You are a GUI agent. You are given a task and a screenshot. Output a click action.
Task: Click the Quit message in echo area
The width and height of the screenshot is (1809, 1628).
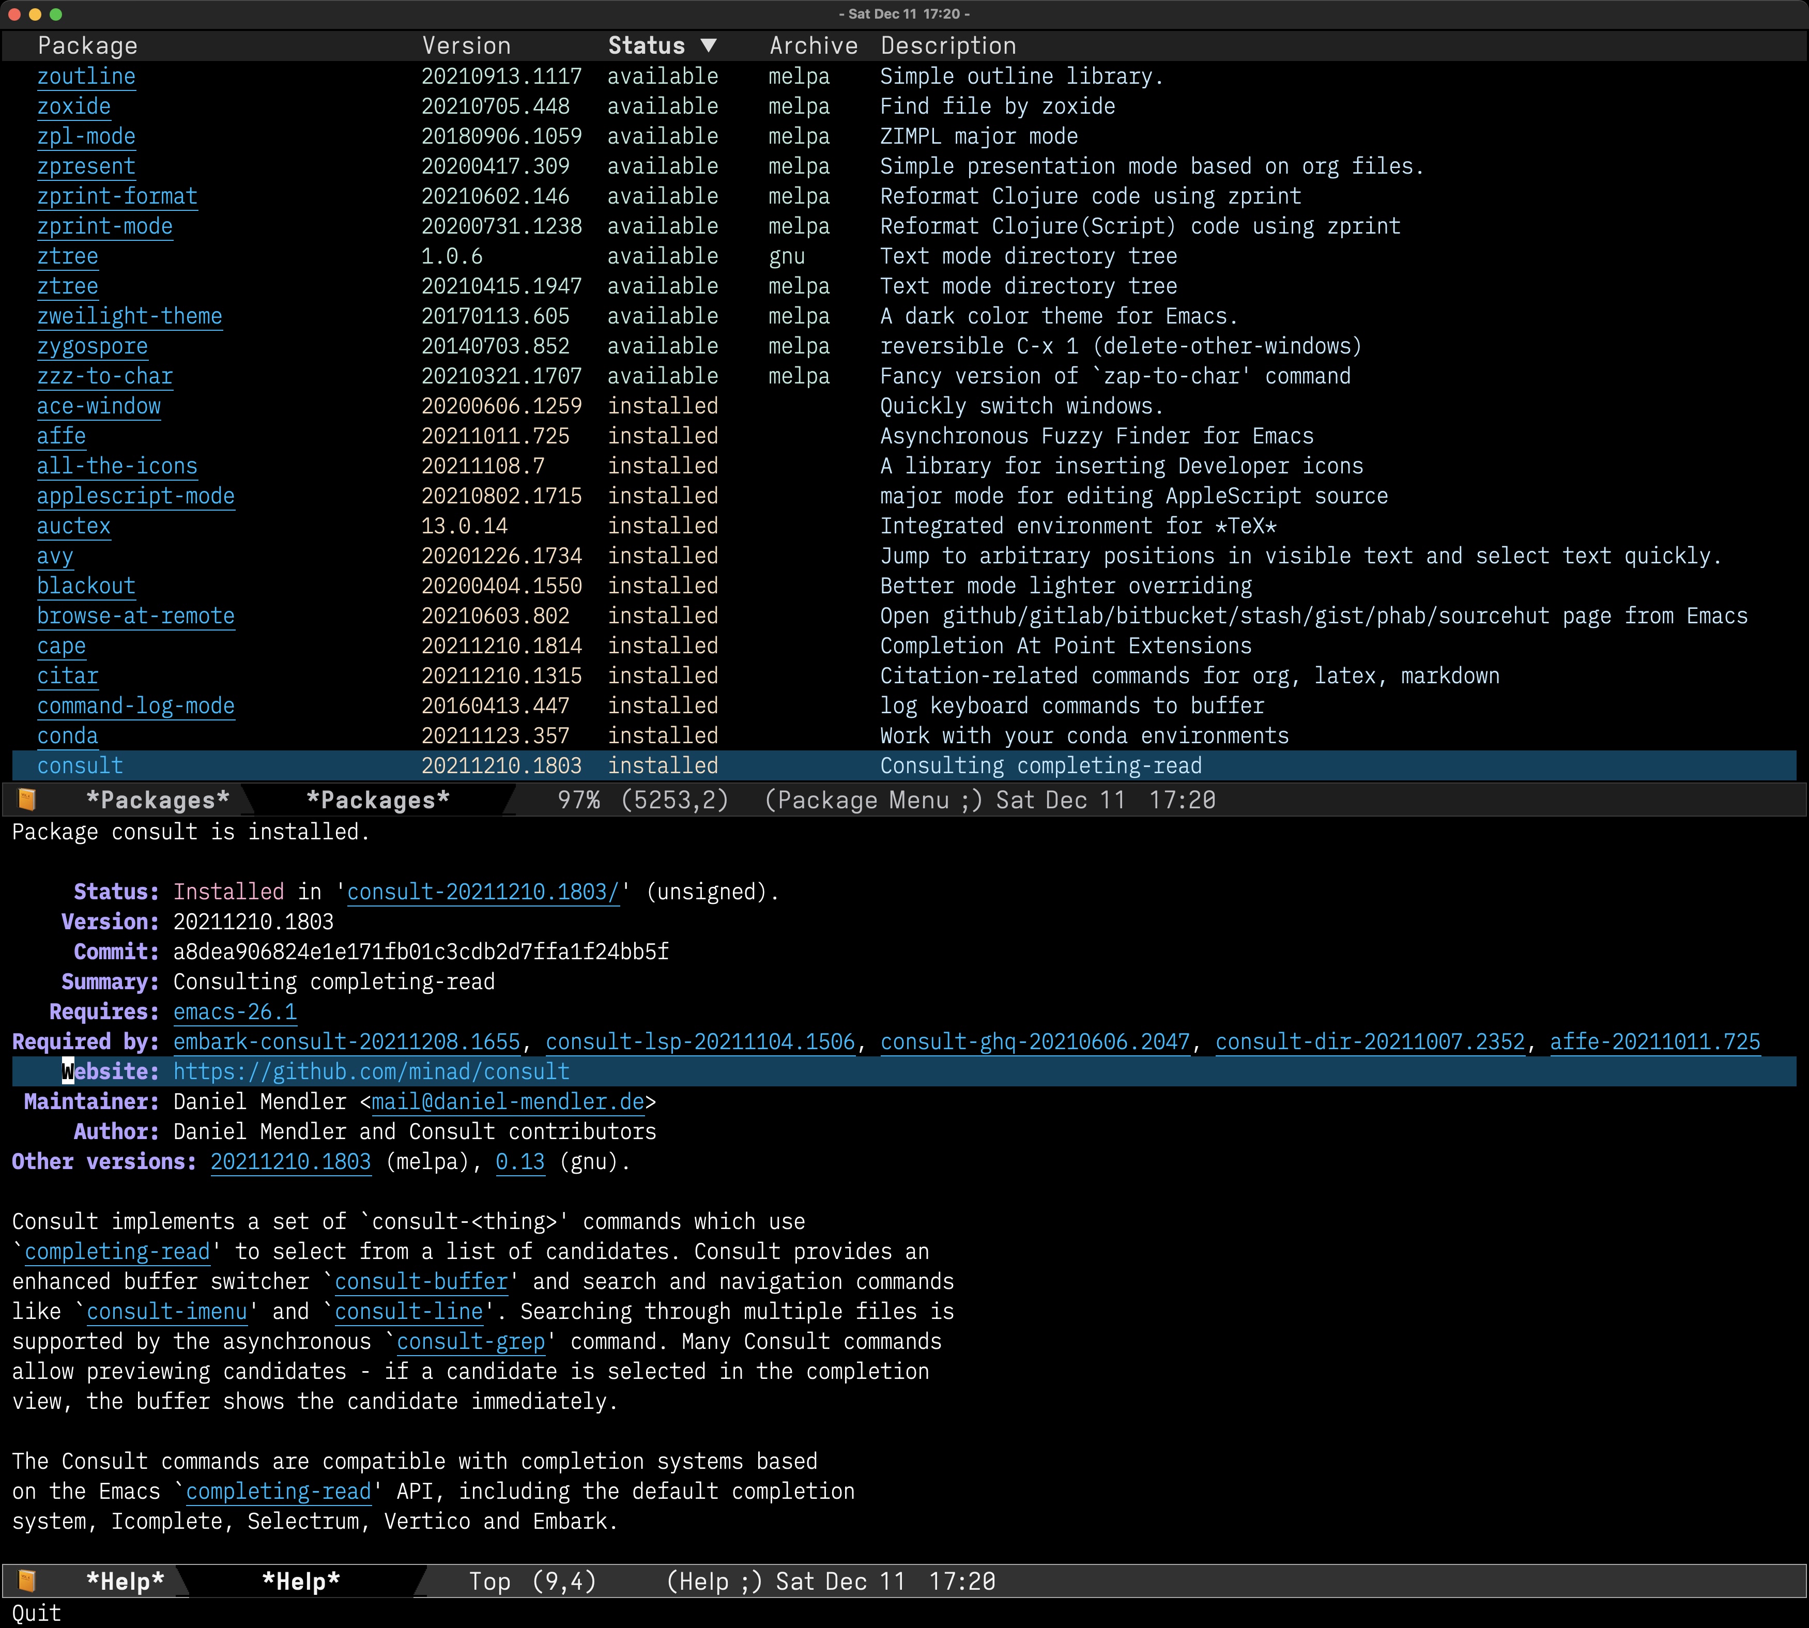click(x=37, y=1613)
